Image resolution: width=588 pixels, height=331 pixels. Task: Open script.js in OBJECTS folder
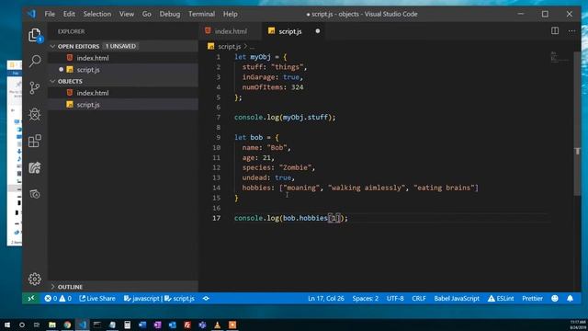123,104
